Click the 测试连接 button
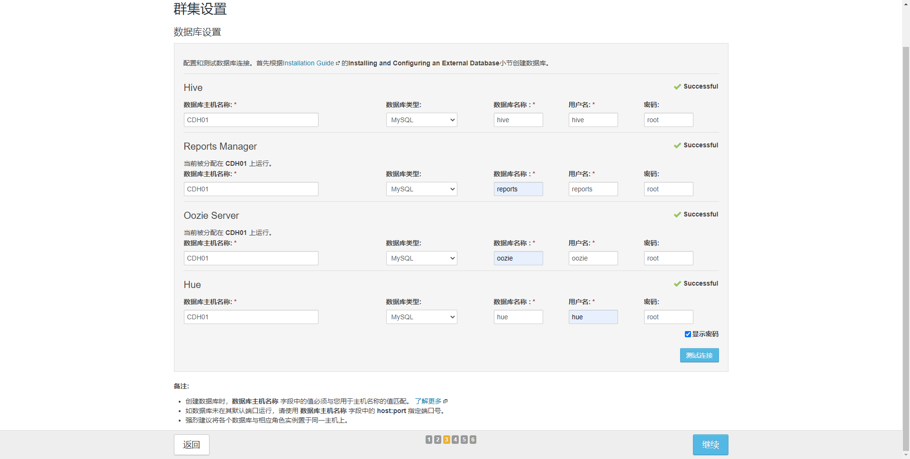This screenshot has width=910, height=459. [699, 355]
